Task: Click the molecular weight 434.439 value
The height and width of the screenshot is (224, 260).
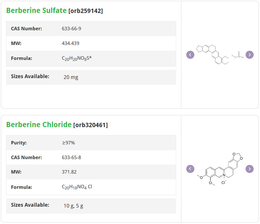Action: pos(71,43)
